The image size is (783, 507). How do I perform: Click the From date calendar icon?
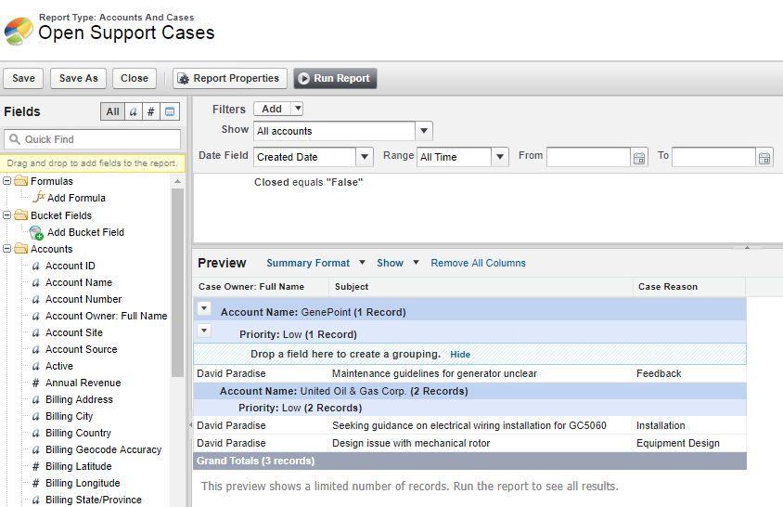[x=638, y=157]
